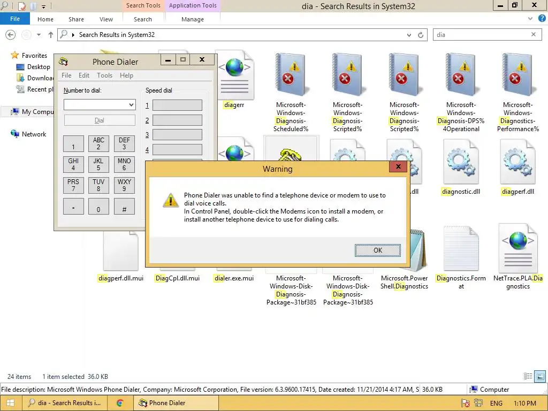The height and width of the screenshot is (411, 548).
Task: Select My Computer in navigation pane
Action: point(38,112)
